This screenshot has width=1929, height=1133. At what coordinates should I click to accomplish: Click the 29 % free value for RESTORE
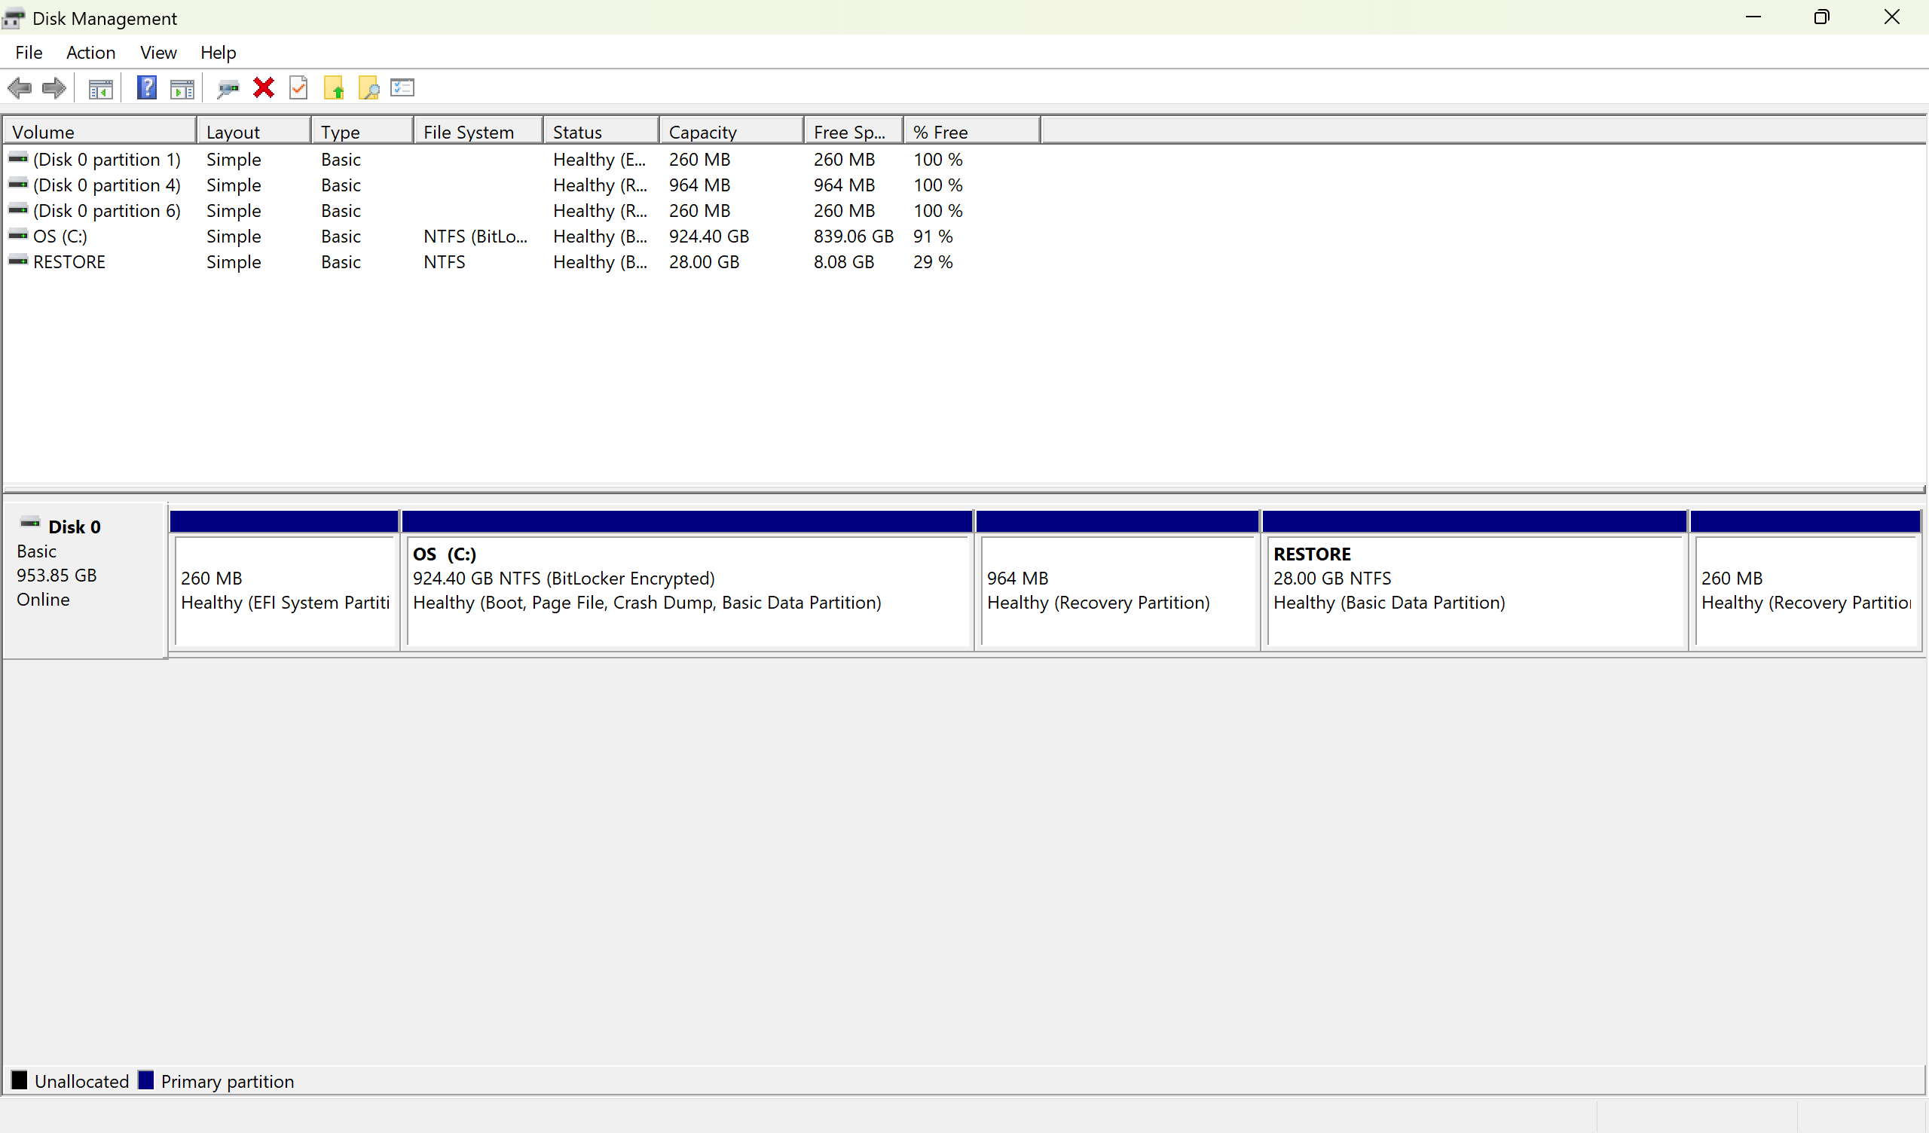click(x=933, y=262)
